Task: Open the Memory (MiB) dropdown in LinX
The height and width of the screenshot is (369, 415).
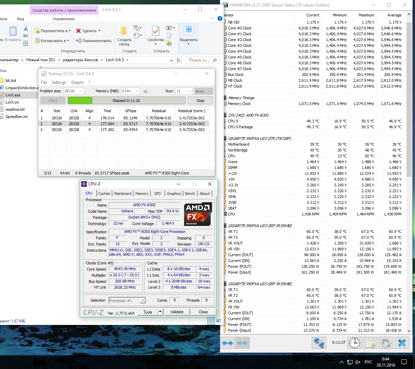Action: (x=137, y=91)
